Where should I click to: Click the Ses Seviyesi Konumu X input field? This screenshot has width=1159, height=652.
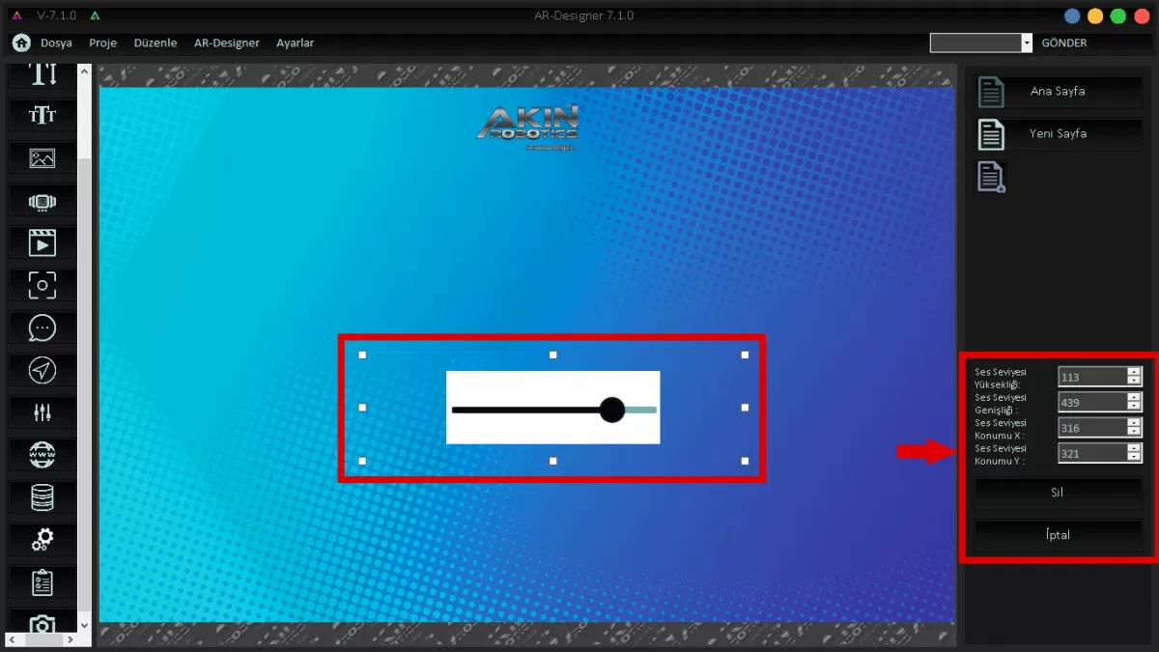click(x=1091, y=428)
